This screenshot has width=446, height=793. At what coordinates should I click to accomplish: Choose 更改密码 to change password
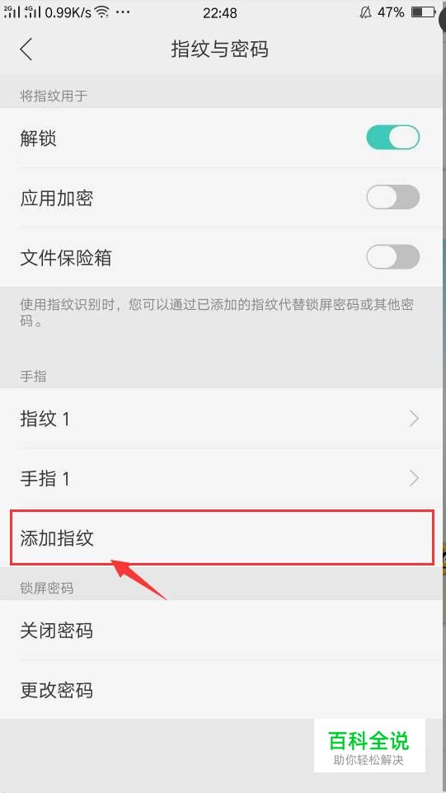[x=223, y=690]
